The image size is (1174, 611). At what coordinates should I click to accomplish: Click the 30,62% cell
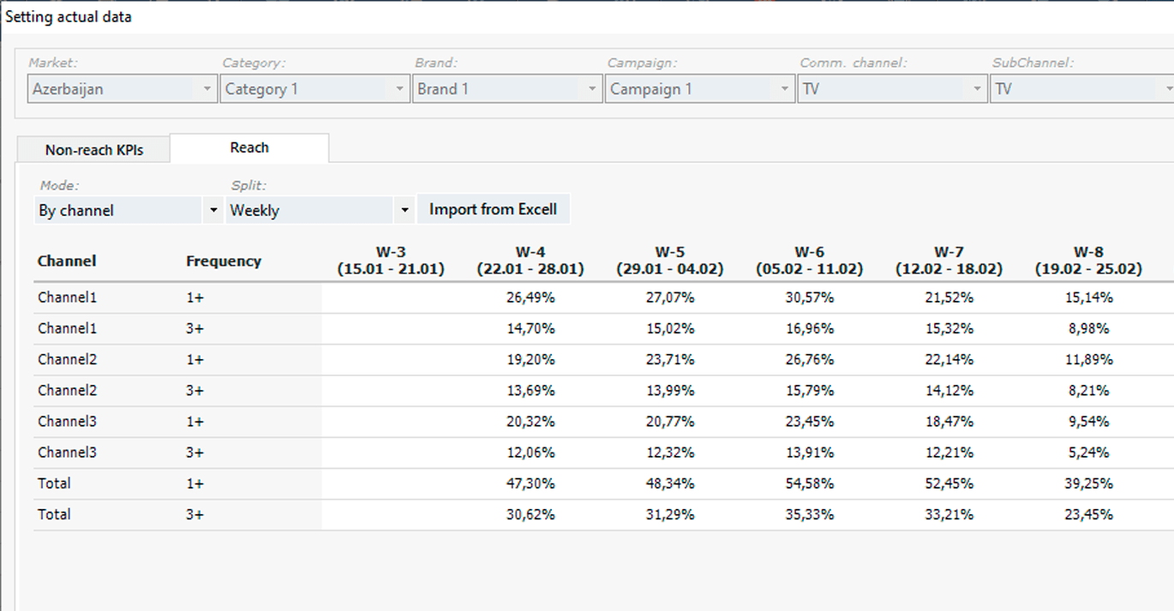coord(530,515)
